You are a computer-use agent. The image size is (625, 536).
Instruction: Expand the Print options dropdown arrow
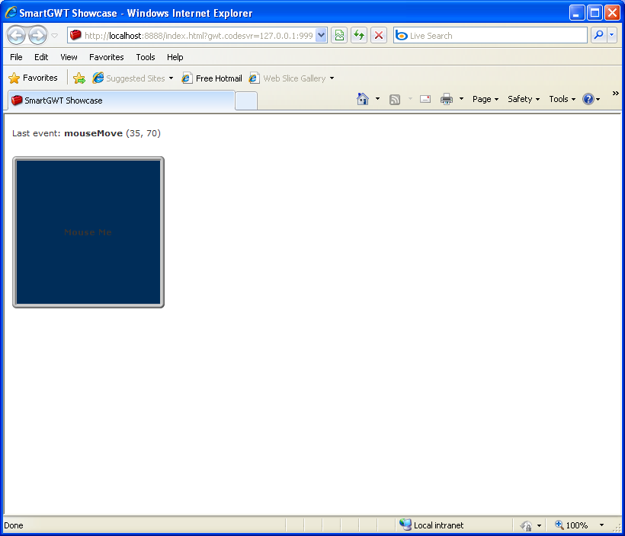[461, 99]
